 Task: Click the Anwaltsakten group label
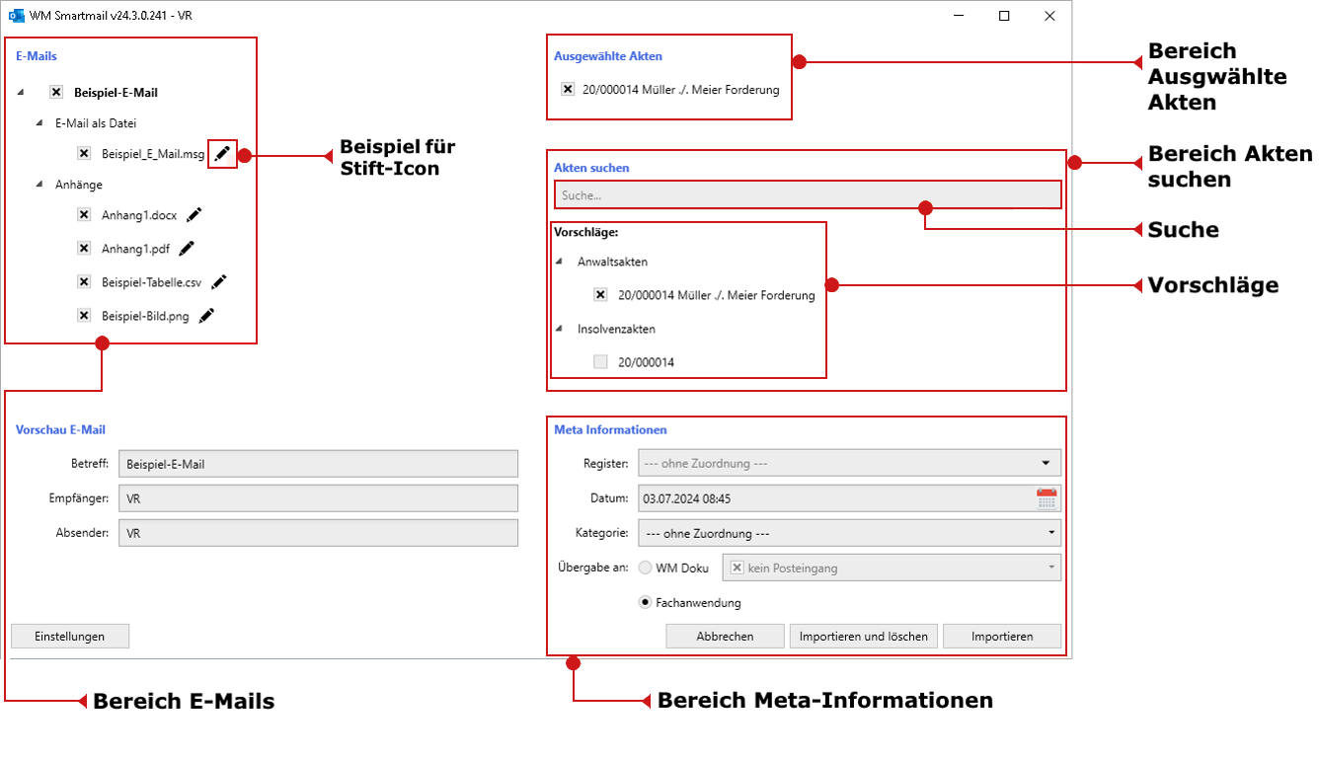tap(612, 262)
